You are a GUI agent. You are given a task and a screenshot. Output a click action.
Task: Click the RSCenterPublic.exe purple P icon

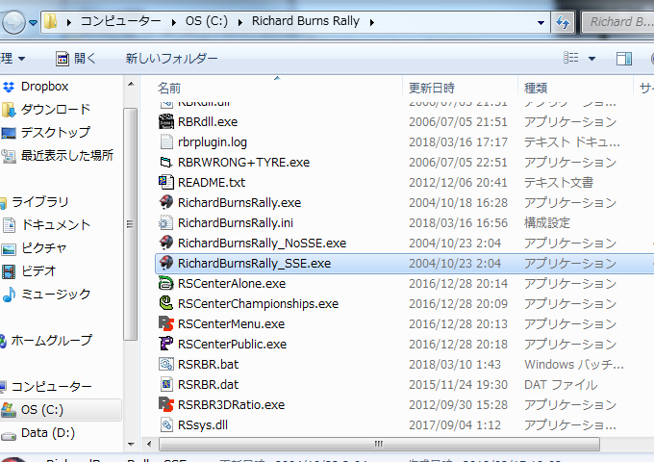click(x=166, y=344)
